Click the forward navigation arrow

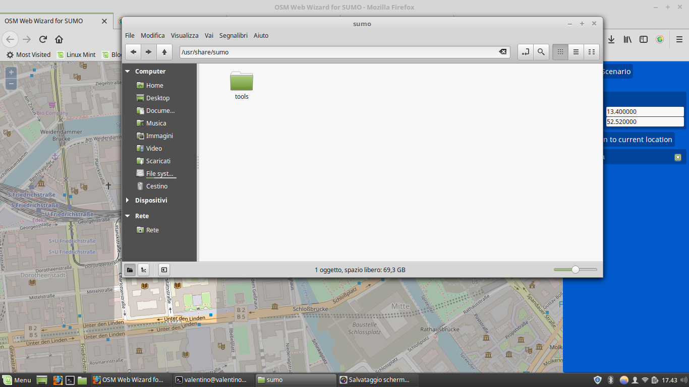[x=148, y=52]
